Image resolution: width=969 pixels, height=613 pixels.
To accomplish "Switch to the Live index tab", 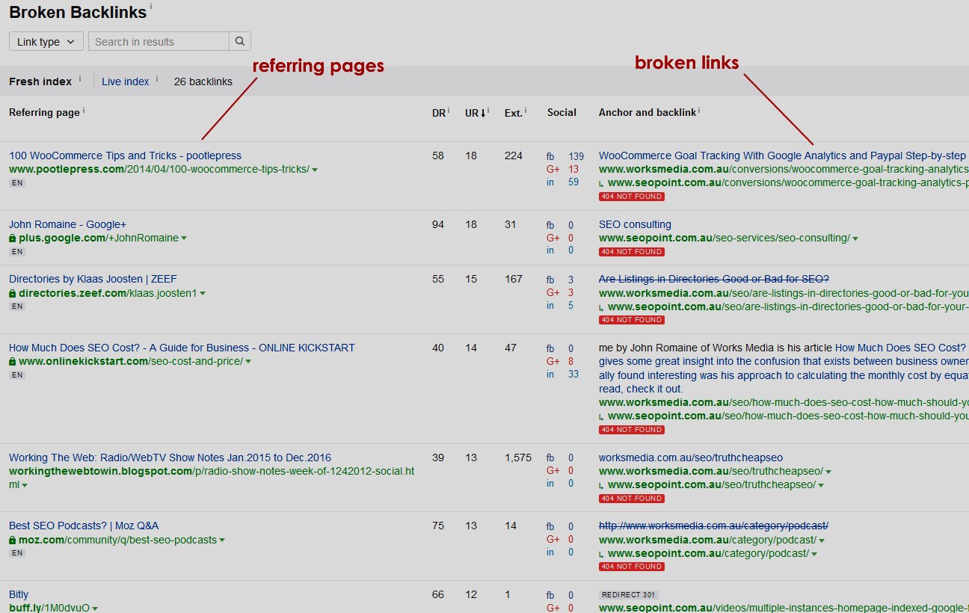I will coord(126,81).
